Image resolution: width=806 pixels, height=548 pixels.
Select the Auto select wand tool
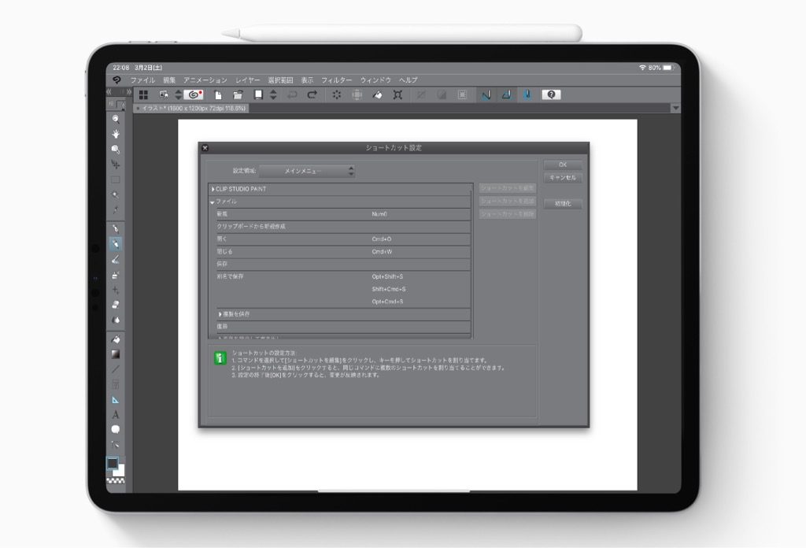116,194
